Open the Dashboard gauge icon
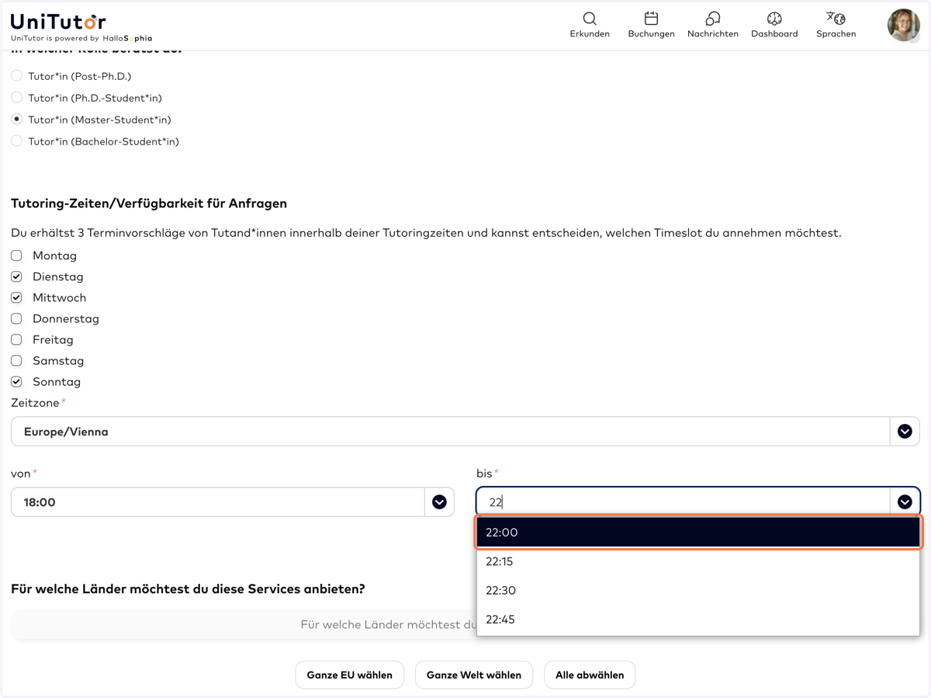Viewport: 931px width, 698px height. (x=774, y=19)
